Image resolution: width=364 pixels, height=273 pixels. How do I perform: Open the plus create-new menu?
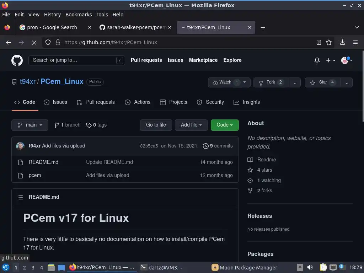[x=331, y=60]
